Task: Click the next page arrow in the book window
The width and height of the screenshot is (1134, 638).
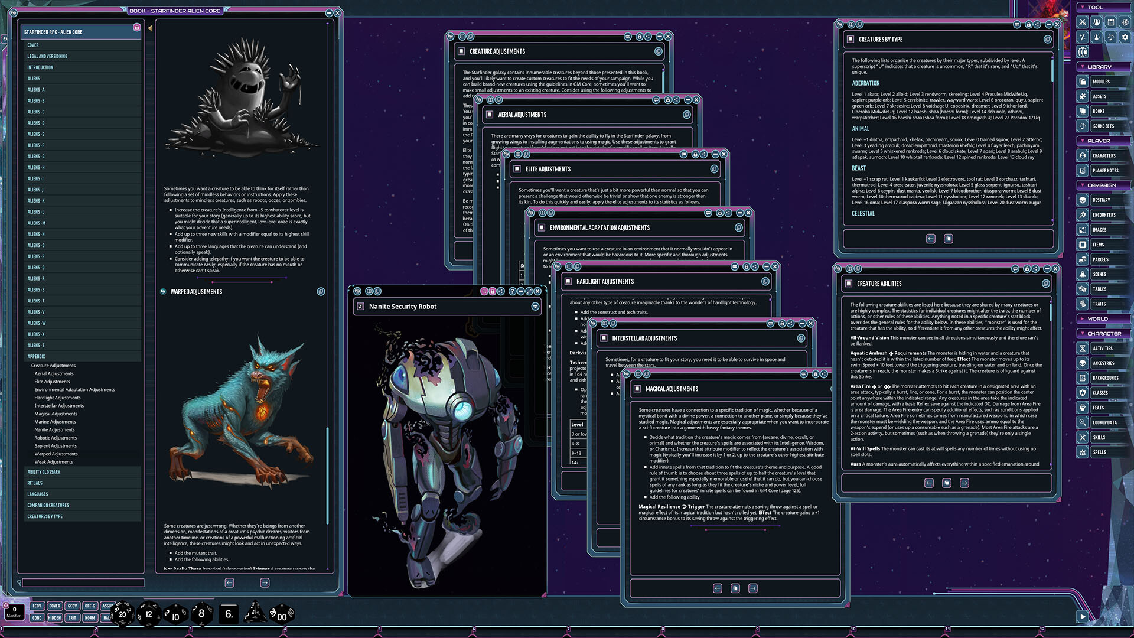Action: tap(263, 582)
